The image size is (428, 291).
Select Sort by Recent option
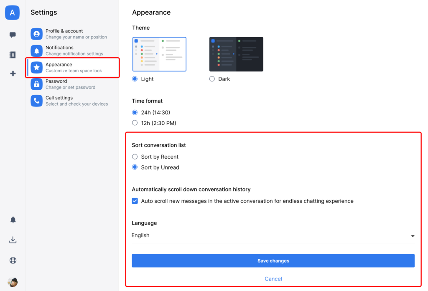tap(135, 157)
